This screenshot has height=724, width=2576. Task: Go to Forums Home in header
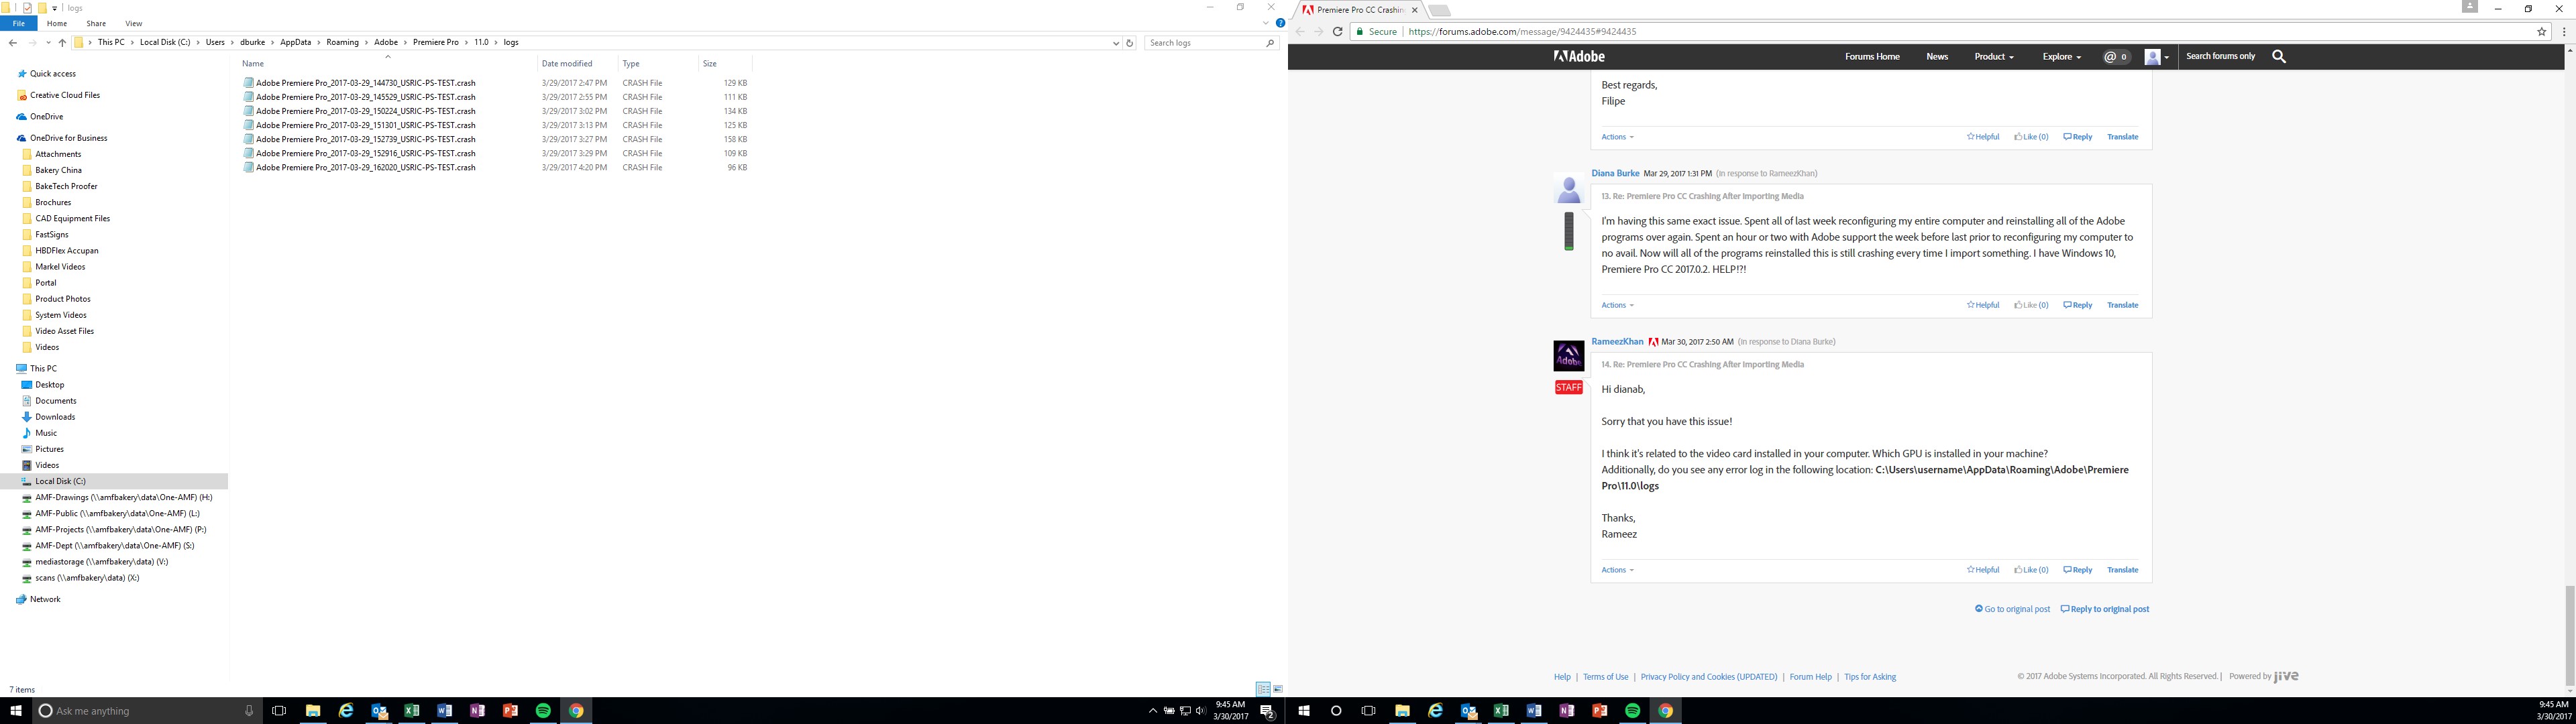[x=1872, y=57]
